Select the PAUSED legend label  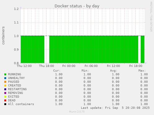tap(14, 82)
